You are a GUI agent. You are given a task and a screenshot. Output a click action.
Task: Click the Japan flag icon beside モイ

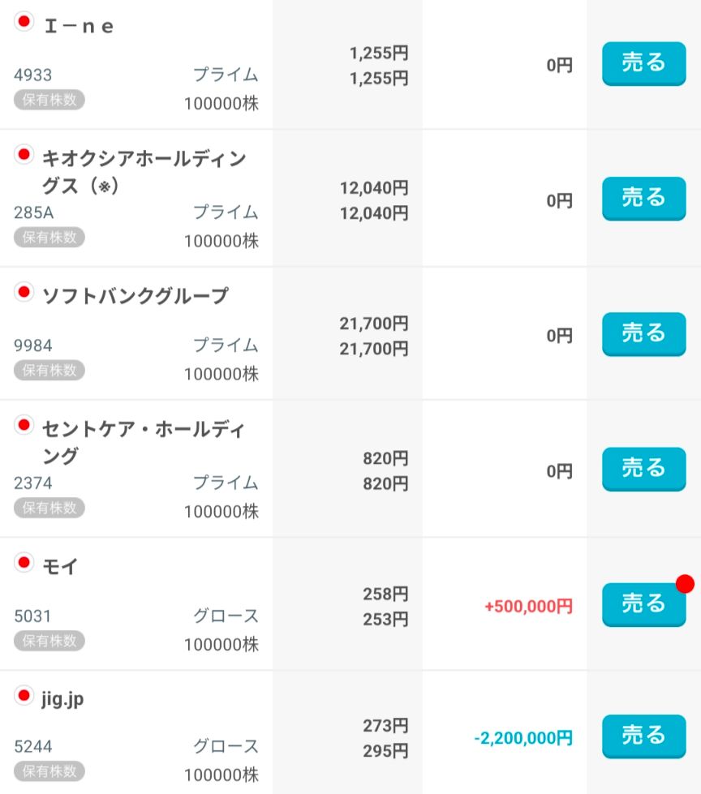coord(24,562)
